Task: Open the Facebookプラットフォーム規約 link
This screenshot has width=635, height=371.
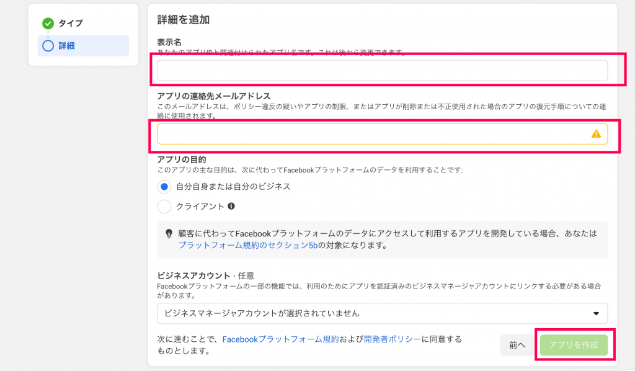Action: [280, 339]
